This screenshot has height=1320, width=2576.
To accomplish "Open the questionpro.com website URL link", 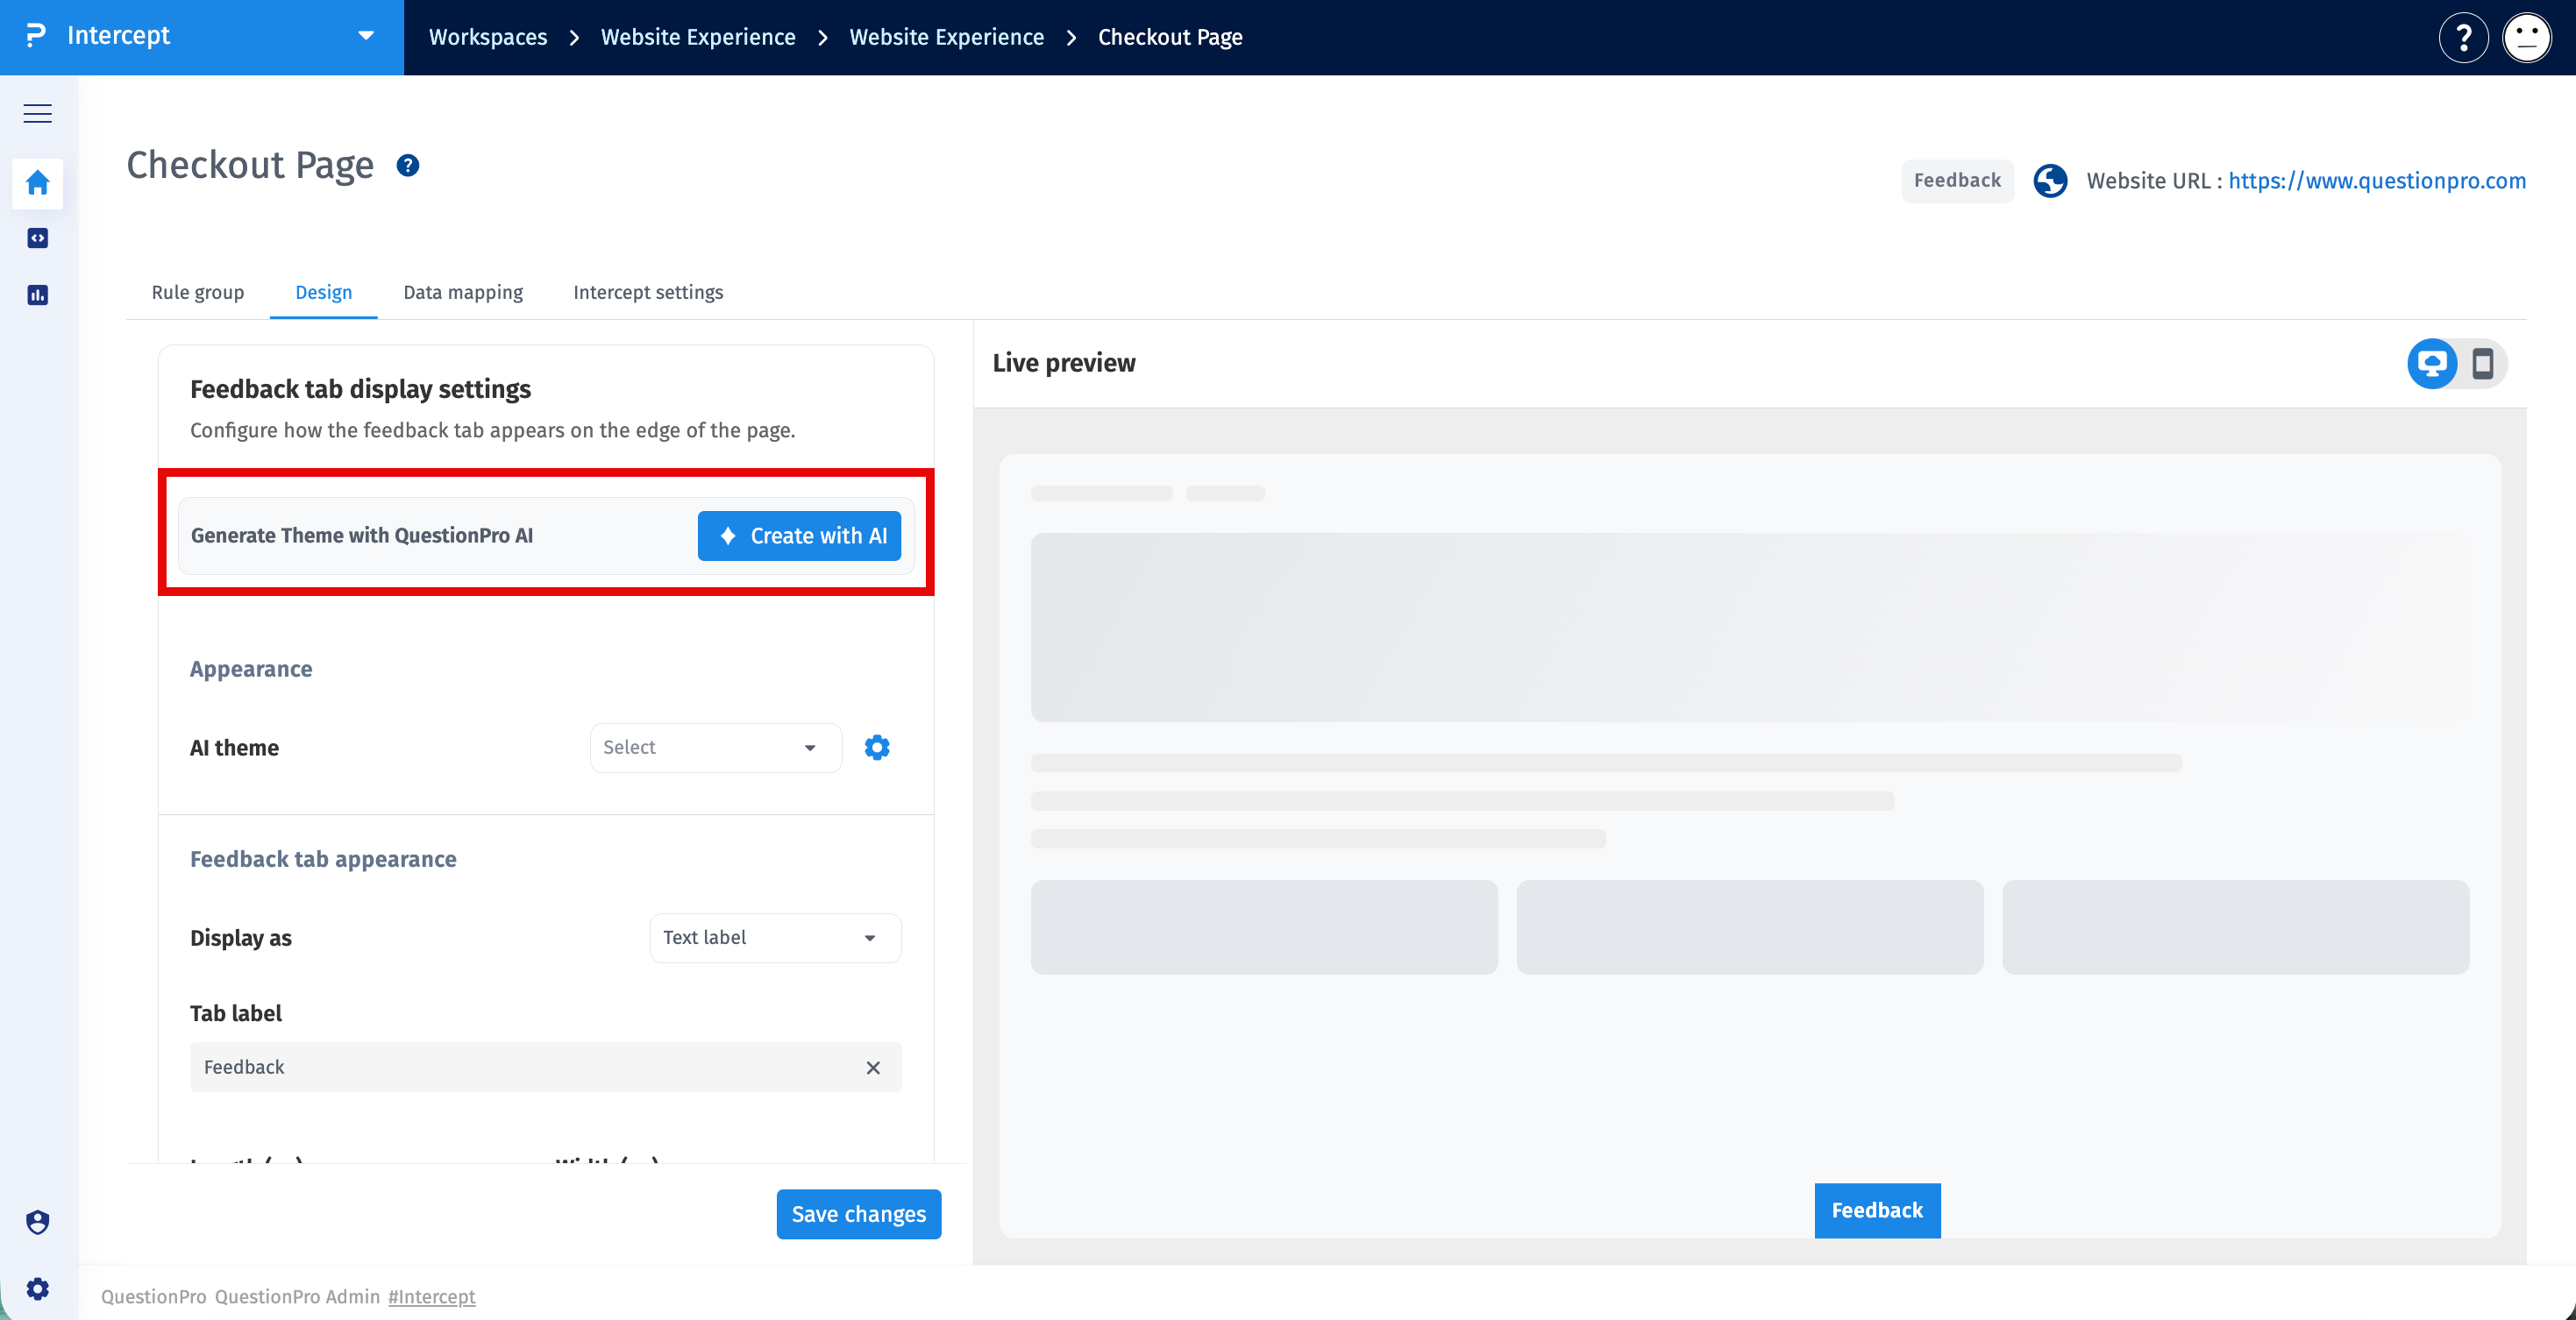I will tap(2377, 180).
